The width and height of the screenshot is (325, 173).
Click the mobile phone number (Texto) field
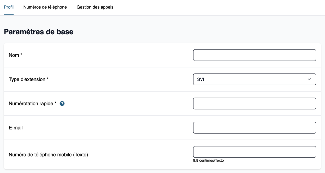(254, 152)
